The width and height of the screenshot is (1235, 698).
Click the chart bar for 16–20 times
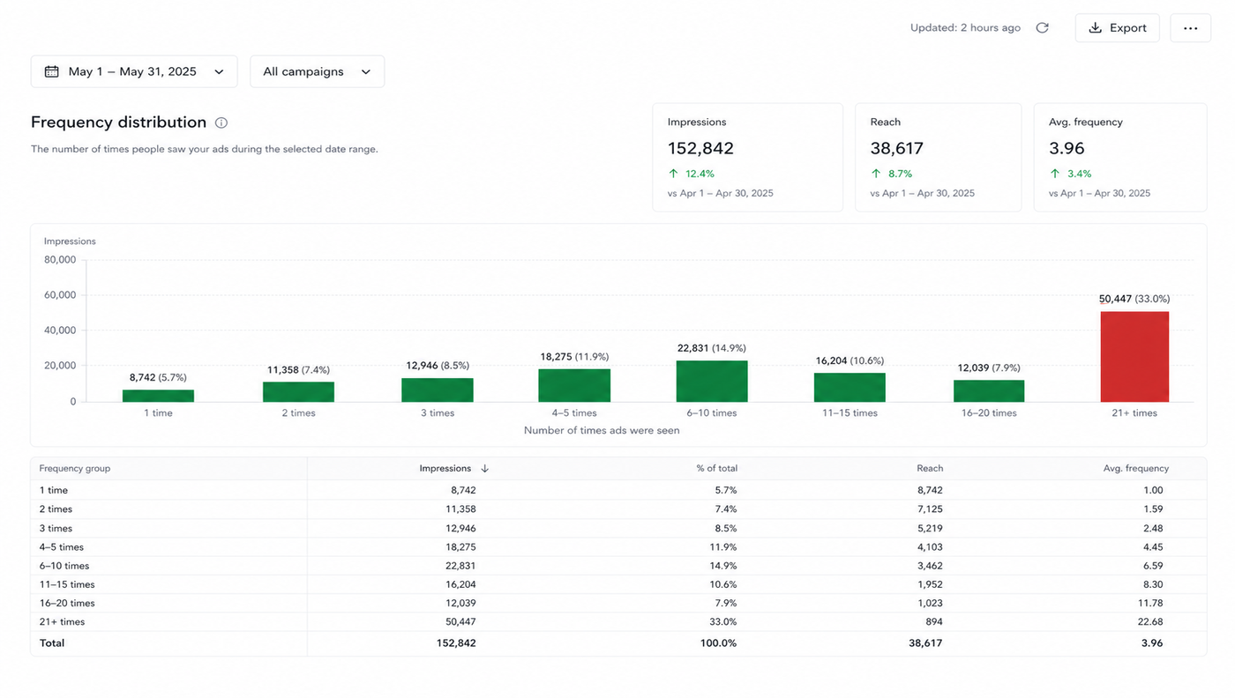click(989, 390)
